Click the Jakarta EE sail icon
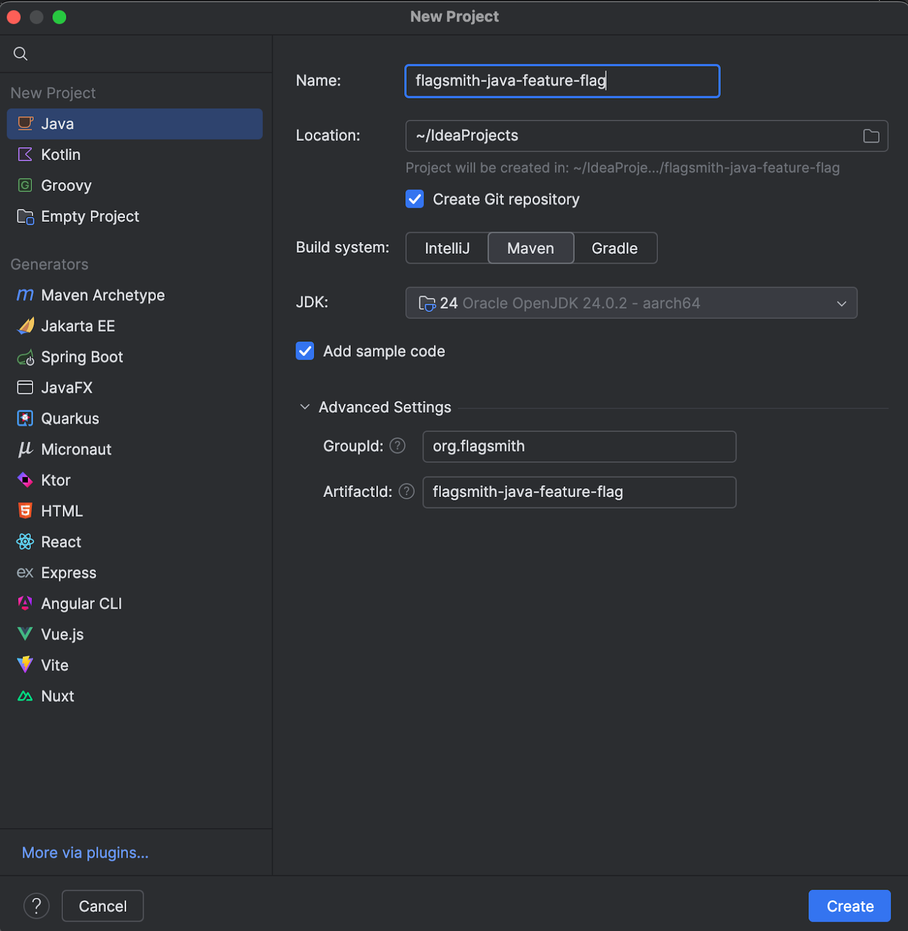 (x=25, y=326)
